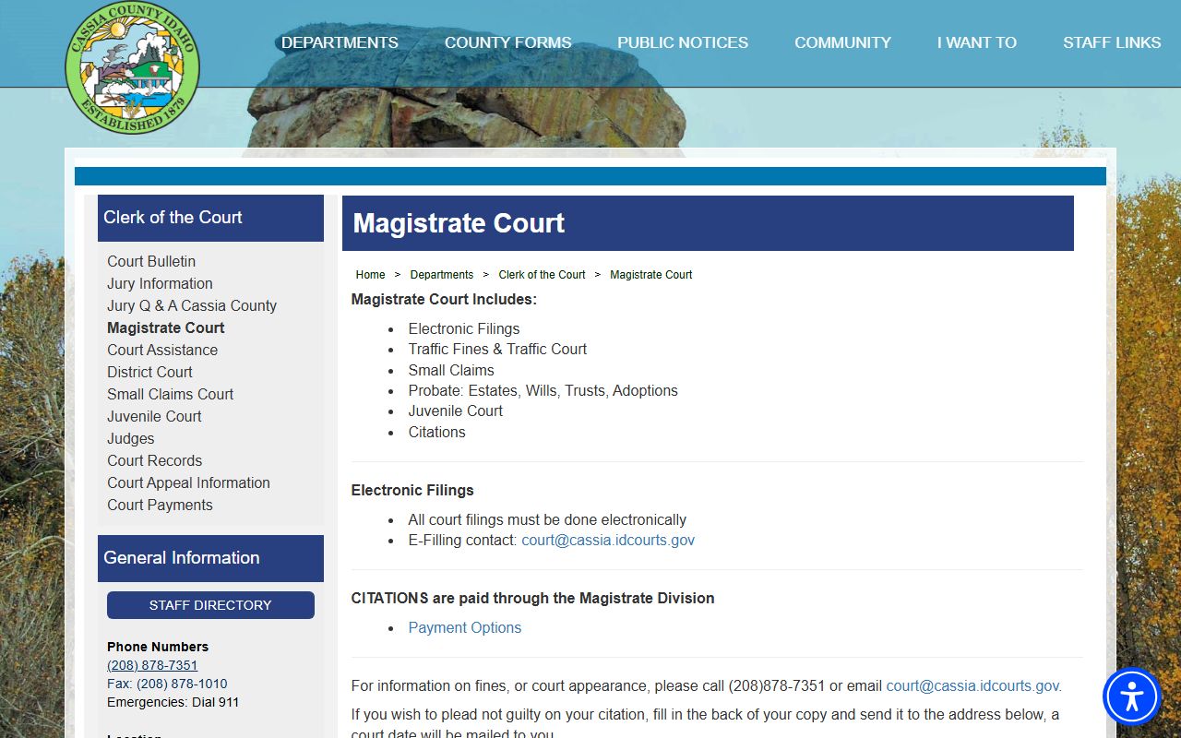Image resolution: width=1181 pixels, height=738 pixels.
Task: Click CITATIONS are paid through heading
Action: click(533, 598)
